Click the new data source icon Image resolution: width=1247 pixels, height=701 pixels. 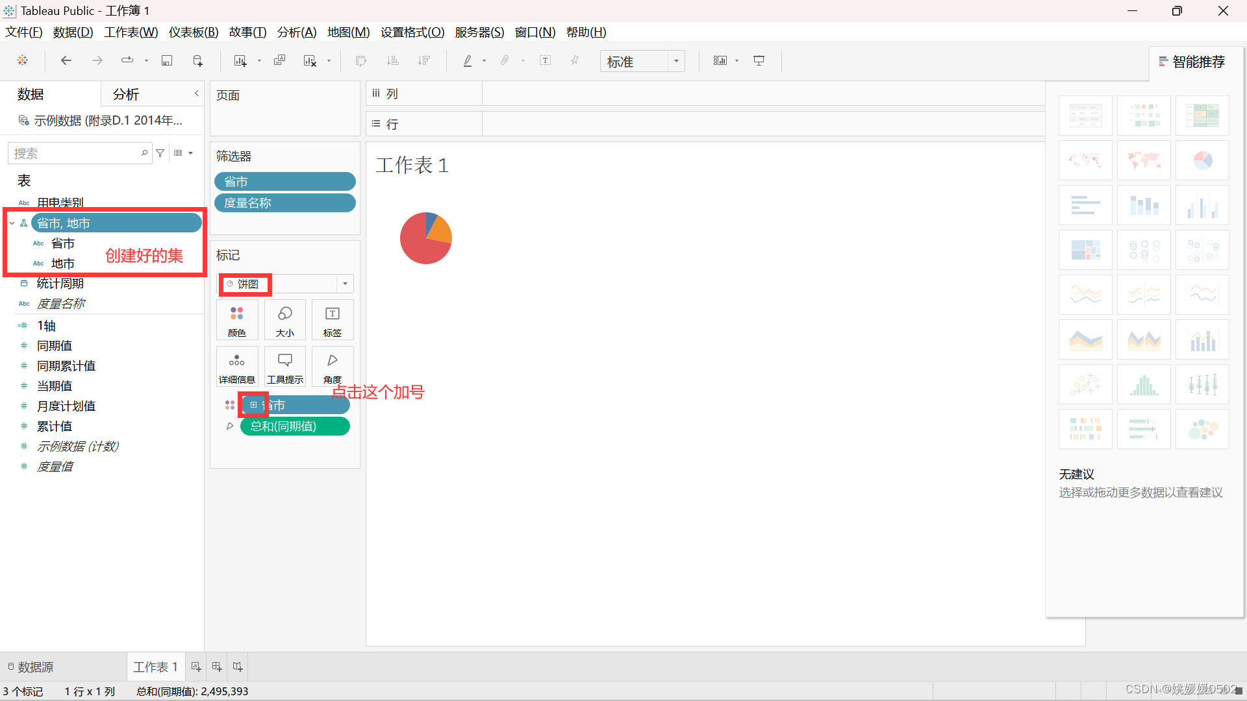coord(198,61)
